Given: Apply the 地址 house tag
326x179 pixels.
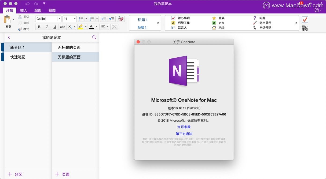Looking at the screenshot, I should click(218, 28).
